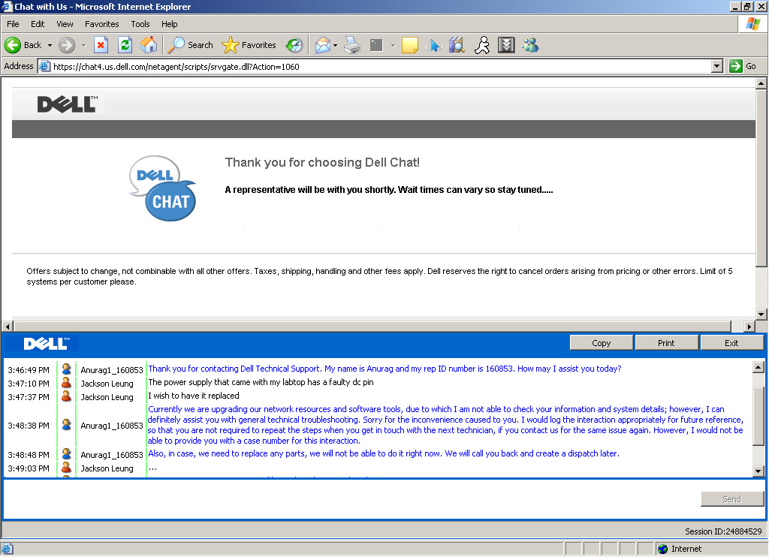This screenshot has height=557, width=769.
Task: Click the Forward navigation arrow
Action: click(67, 45)
